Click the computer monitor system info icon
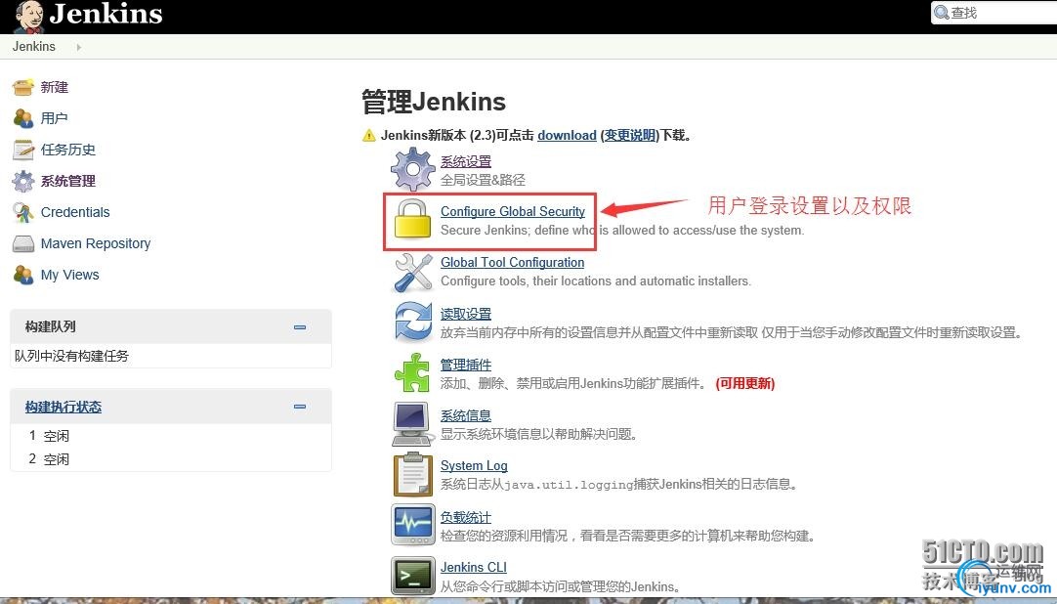Viewport: 1057px width, 604px height. (x=411, y=424)
